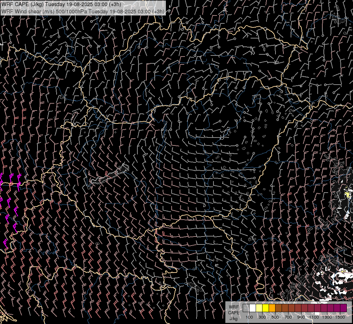Select the gray first CAPE legend swatch
This screenshot has width=353, height=324.
(x=246, y=308)
